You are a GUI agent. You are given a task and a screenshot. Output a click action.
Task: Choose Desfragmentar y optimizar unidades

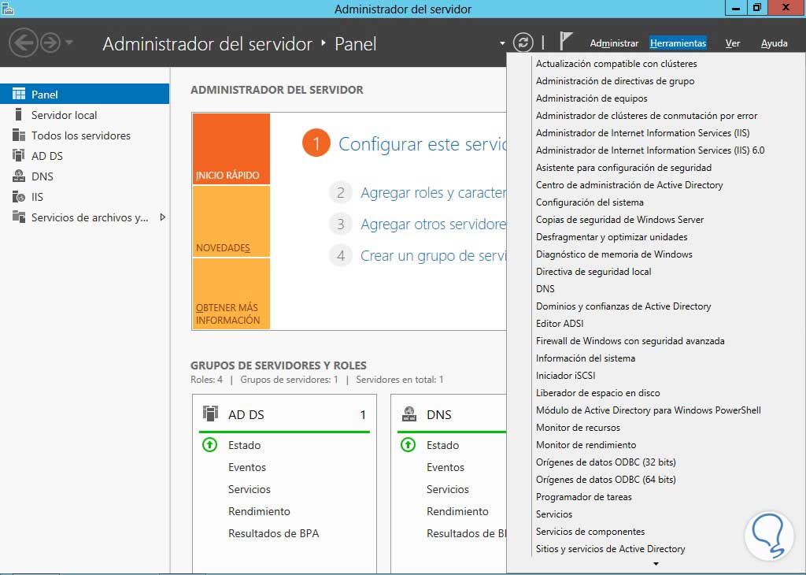click(x=612, y=237)
